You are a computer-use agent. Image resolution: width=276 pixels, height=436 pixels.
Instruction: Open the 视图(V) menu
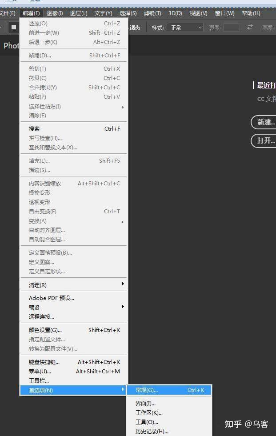pyautogui.click(x=199, y=13)
